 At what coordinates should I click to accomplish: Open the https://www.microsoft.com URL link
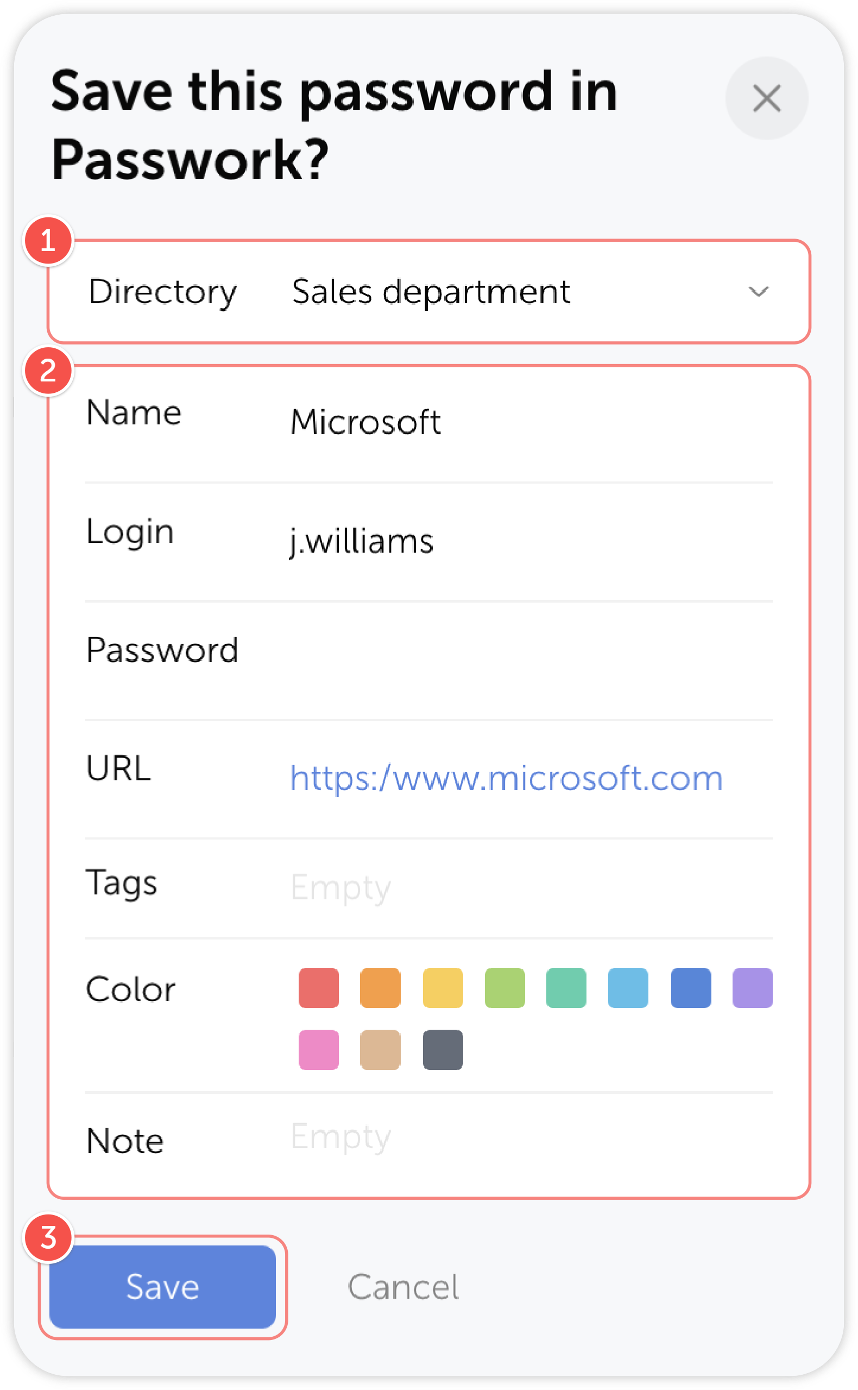[x=506, y=778]
